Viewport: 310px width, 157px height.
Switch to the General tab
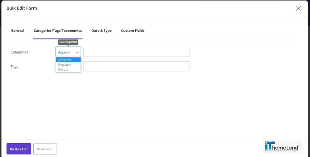[17, 30]
